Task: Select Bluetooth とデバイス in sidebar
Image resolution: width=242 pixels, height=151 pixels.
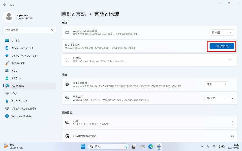Action: pos(29,48)
